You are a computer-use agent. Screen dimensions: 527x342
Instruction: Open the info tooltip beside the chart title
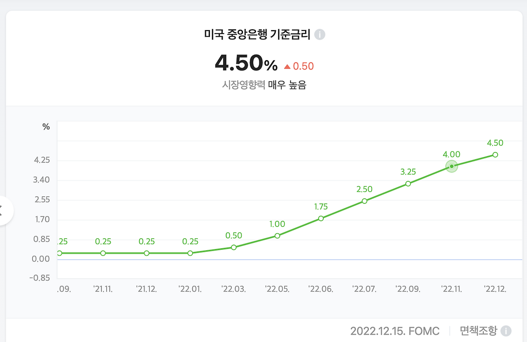click(319, 35)
